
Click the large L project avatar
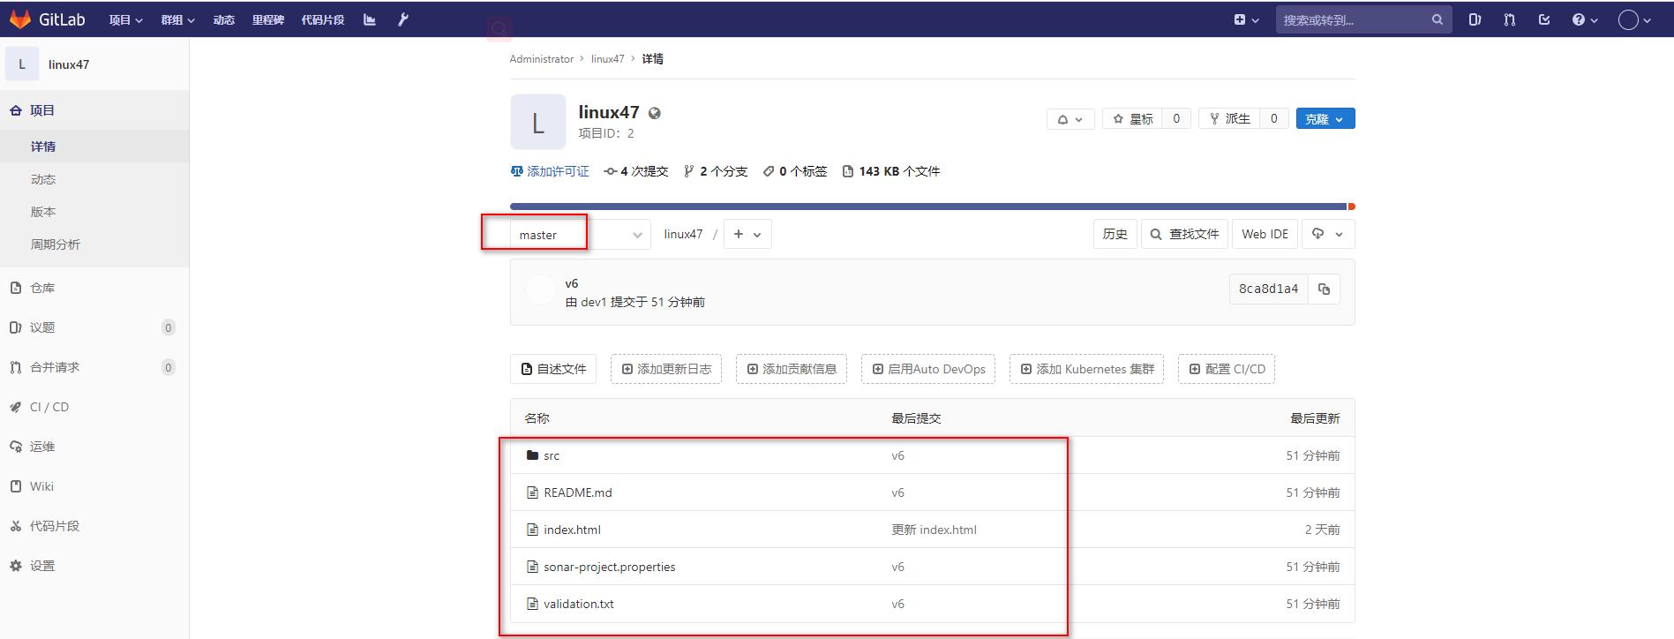coord(538,122)
